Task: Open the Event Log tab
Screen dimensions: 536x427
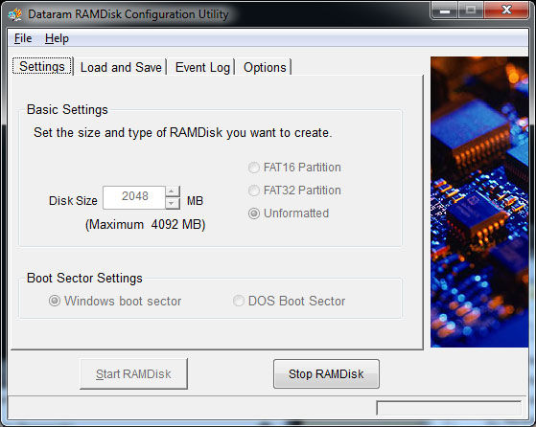Action: coord(202,67)
